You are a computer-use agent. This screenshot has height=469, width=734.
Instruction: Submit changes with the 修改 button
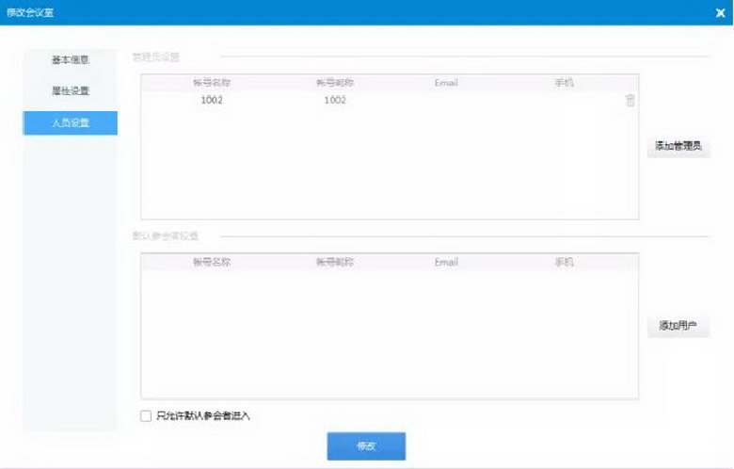coord(366,446)
